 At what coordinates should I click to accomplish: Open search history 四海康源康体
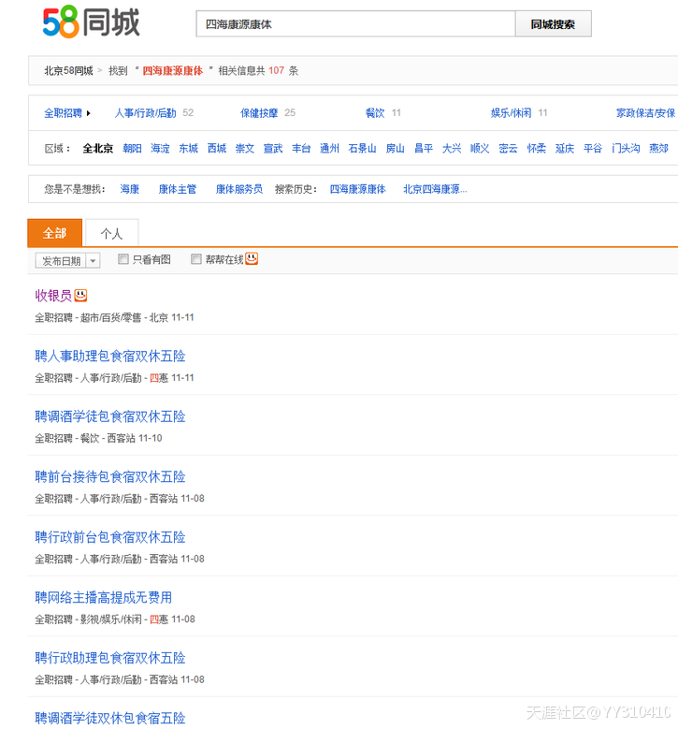(x=358, y=189)
